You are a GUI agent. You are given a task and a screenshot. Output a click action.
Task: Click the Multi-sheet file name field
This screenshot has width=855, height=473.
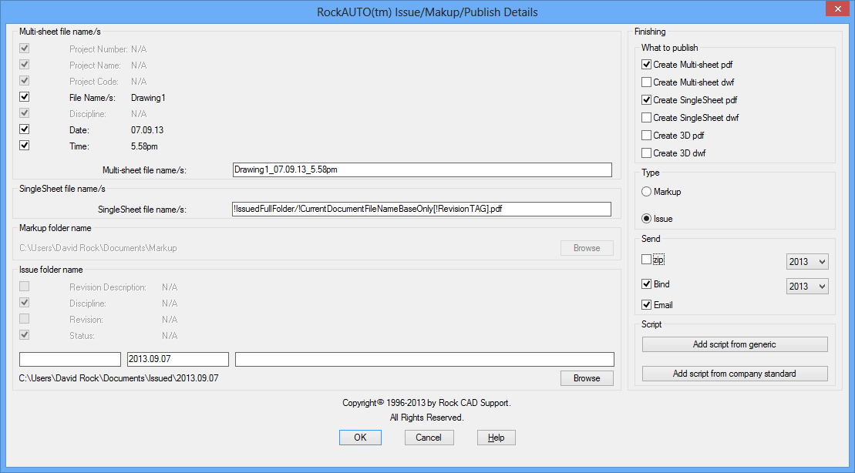click(422, 169)
